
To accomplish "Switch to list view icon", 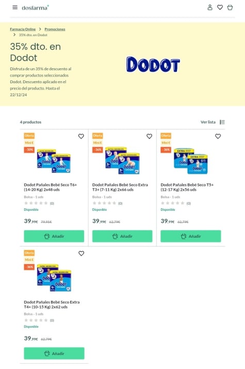I will click(222, 122).
